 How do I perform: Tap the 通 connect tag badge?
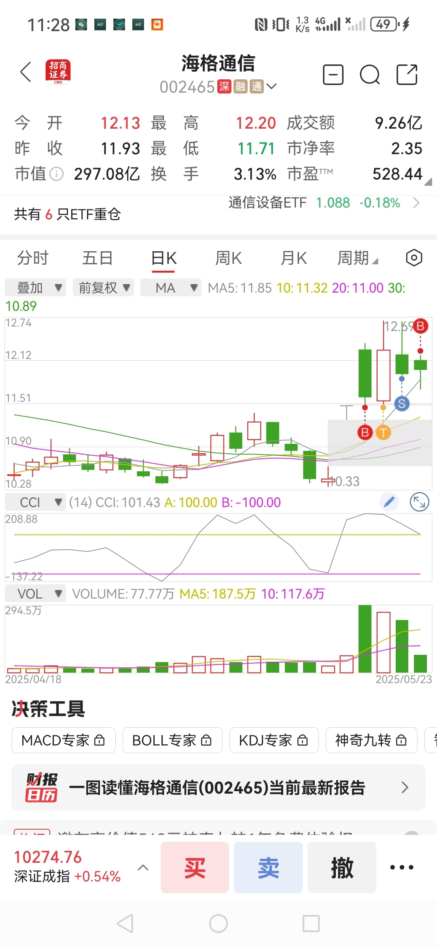(257, 87)
